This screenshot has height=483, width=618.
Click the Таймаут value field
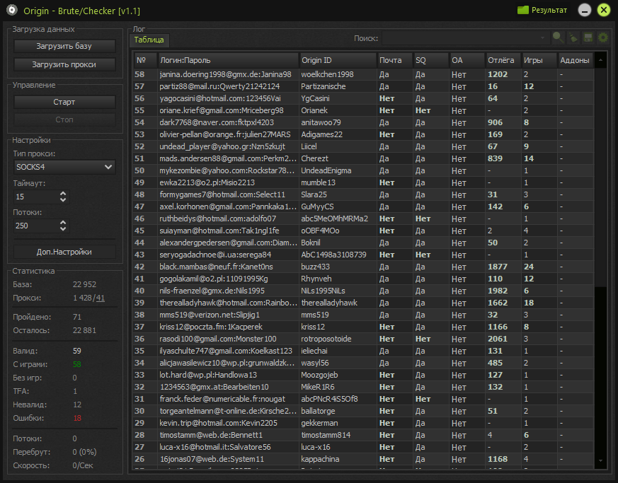tap(36, 197)
